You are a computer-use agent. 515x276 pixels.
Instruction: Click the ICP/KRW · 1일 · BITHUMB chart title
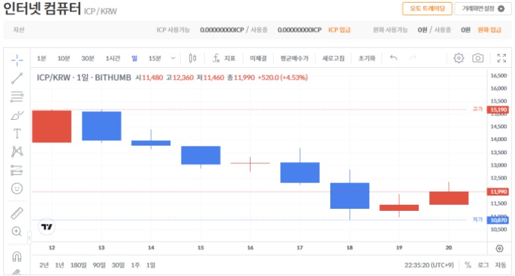tap(84, 78)
